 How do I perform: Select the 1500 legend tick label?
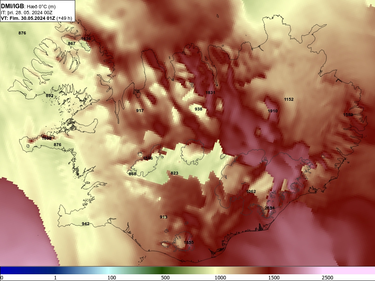pos(274,278)
